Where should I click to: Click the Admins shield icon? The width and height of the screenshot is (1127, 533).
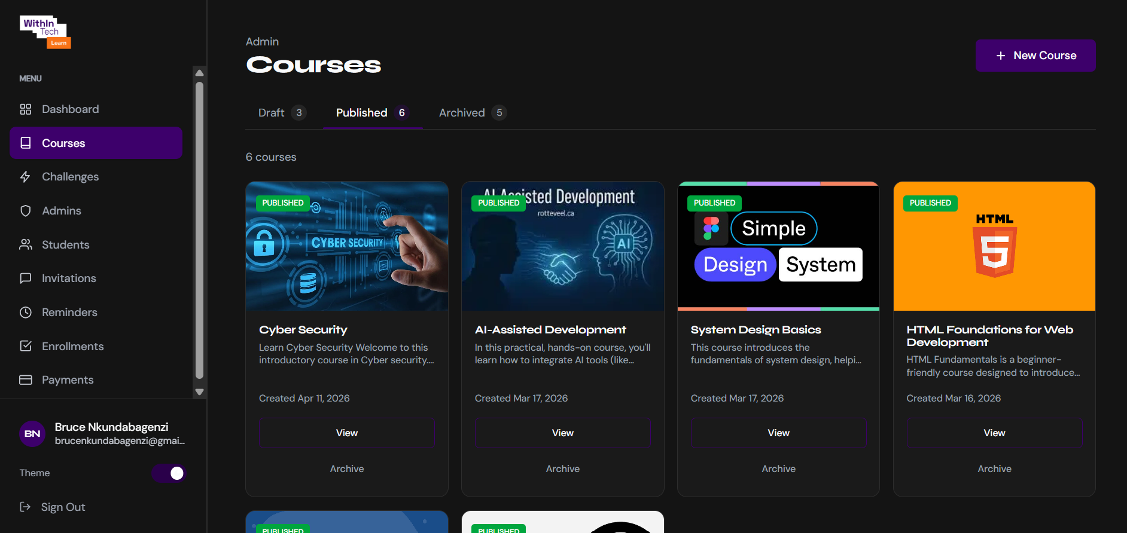(26, 211)
